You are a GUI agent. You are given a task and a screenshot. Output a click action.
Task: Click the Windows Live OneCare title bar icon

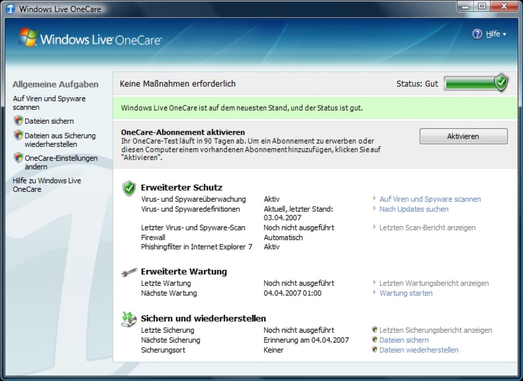pos(10,9)
